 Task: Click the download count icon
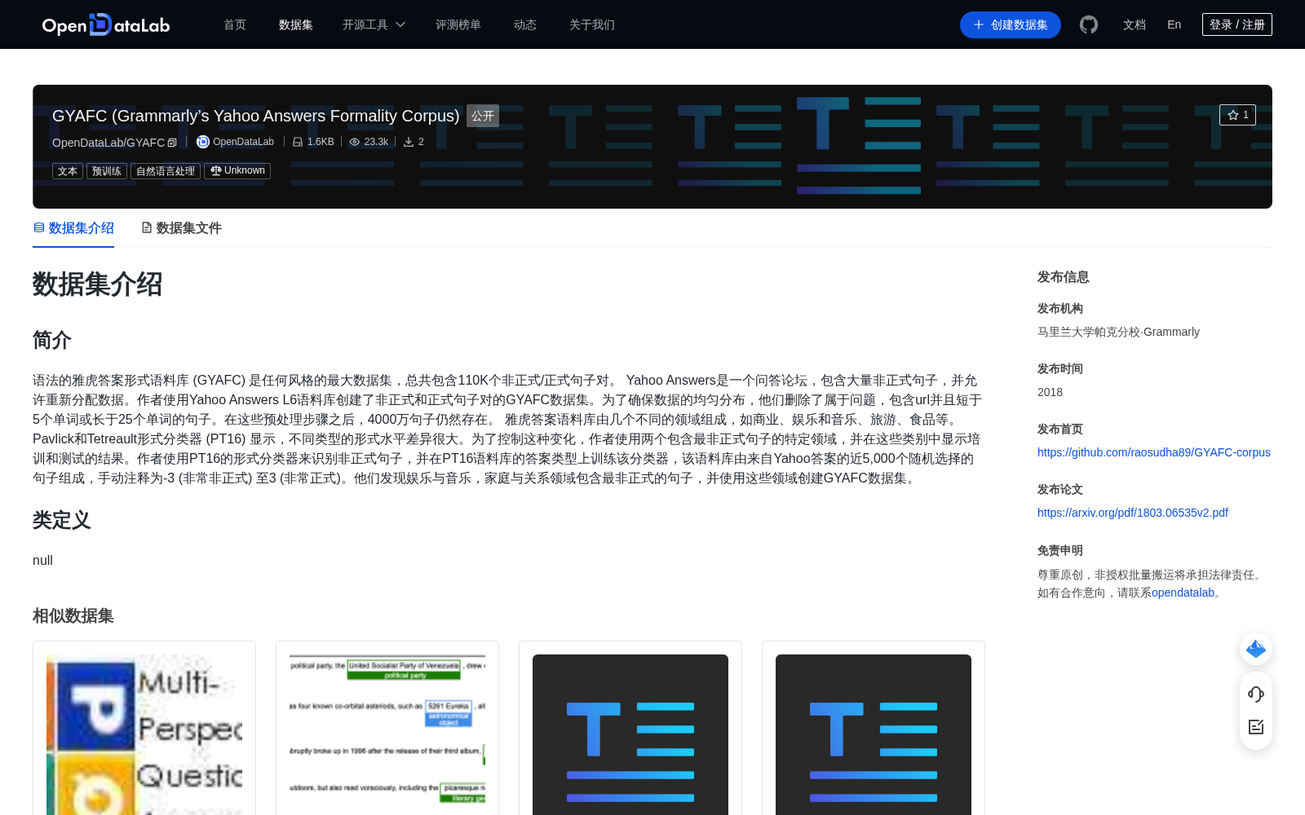click(x=409, y=142)
